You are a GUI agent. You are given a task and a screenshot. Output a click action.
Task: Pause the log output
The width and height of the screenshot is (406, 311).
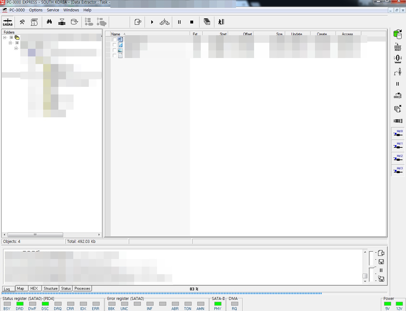(x=381, y=270)
